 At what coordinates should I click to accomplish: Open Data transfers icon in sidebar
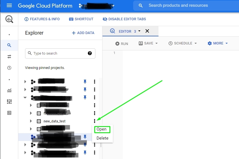[x=9, y=57]
